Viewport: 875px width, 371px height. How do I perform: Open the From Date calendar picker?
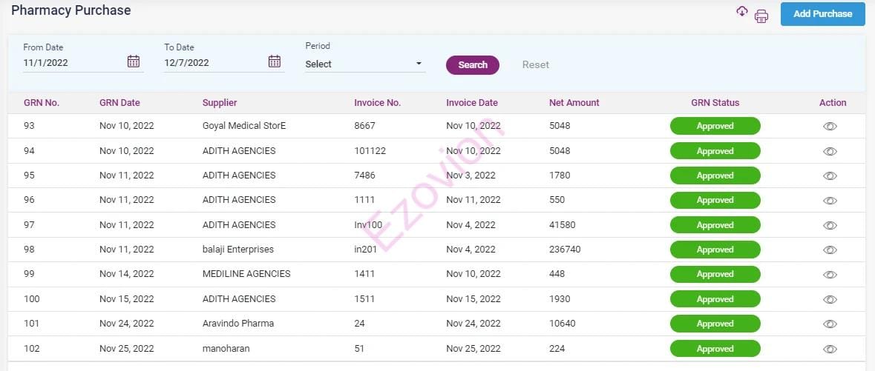(x=134, y=61)
